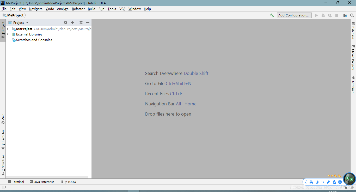Click the Search Everywhere magnifier icon

352,15
